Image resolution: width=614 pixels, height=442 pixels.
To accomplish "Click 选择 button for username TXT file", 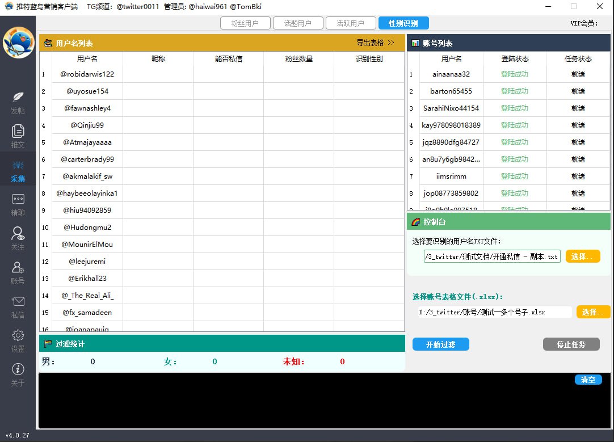I will (x=582, y=256).
